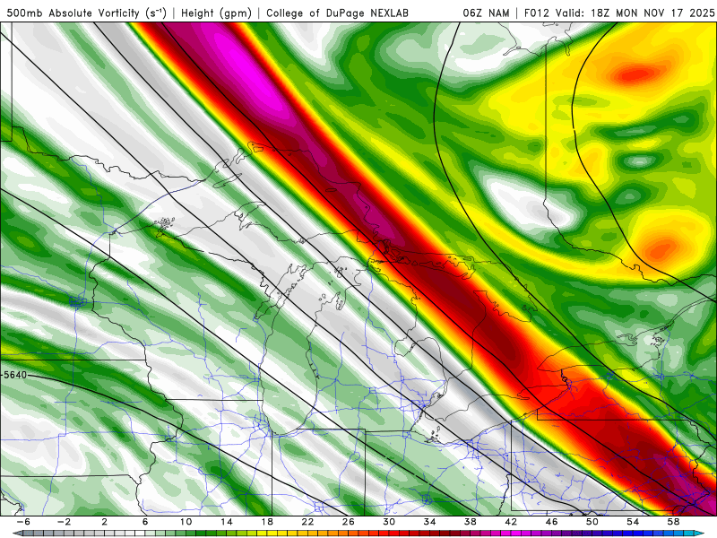Click the '06Z NAM' model run label

pos(486,13)
